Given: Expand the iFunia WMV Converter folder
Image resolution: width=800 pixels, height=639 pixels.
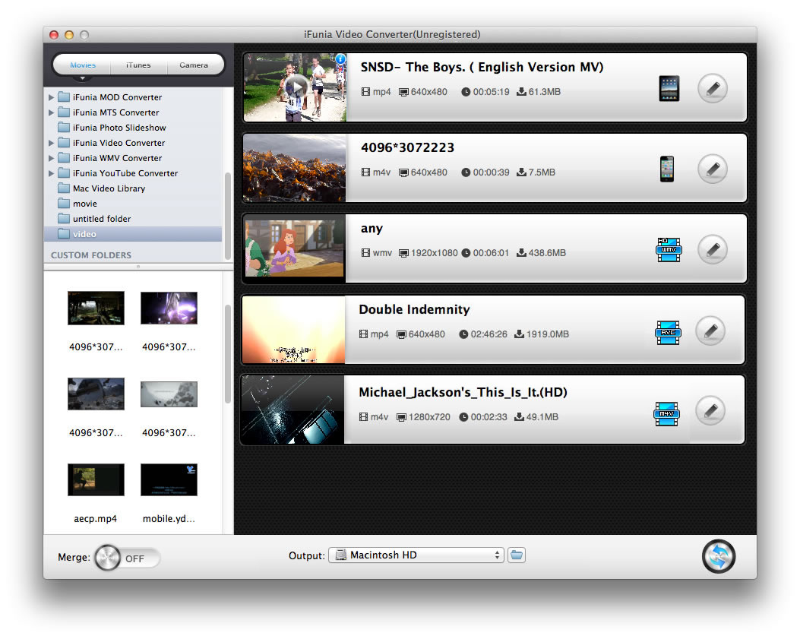Looking at the screenshot, I should tap(51, 158).
